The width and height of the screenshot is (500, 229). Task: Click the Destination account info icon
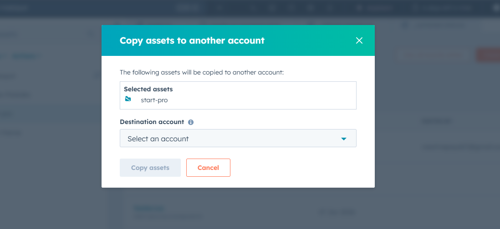pos(191,122)
